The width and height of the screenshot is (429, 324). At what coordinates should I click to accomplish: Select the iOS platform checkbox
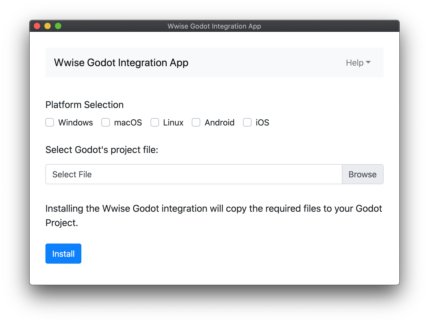[247, 122]
